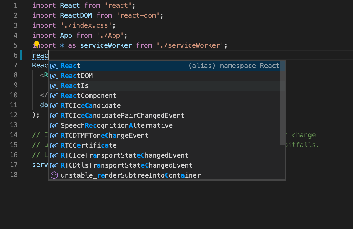Click the module icon beside RTCCertificate
Screen dimensions: 353x229
coord(54,145)
